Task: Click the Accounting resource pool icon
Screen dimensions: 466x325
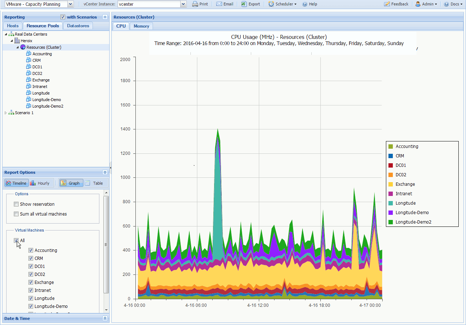Action: 29,54
